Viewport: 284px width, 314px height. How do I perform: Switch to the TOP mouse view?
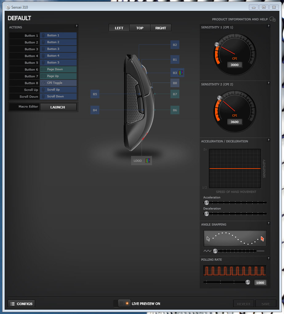click(140, 28)
